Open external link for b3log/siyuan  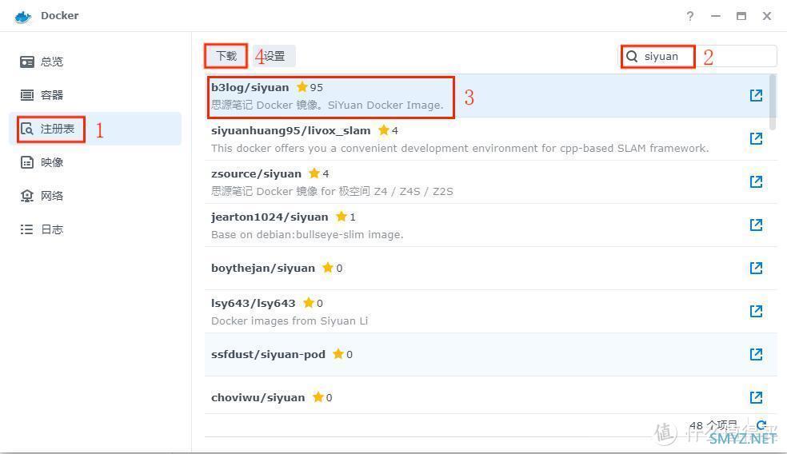tap(756, 95)
